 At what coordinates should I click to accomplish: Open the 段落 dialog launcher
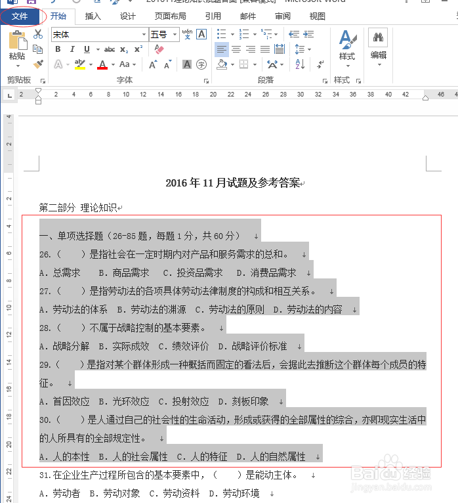[325, 81]
